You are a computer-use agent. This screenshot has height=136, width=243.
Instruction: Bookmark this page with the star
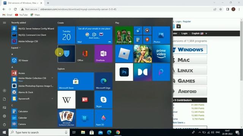pos(221,9)
